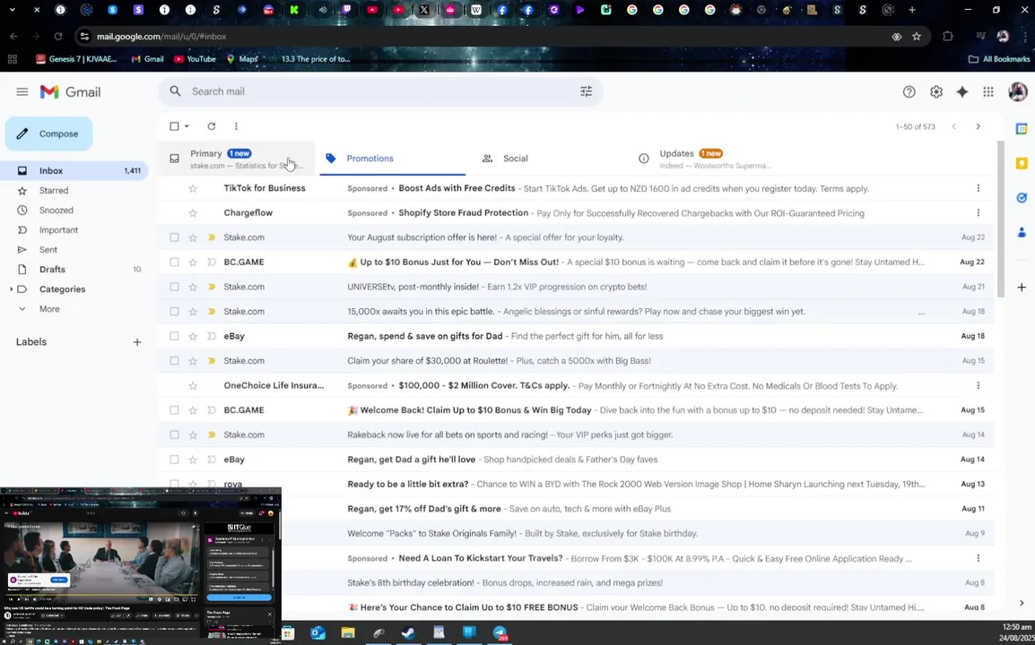Open All Bookmarks folder in bookmarks bar
The width and height of the screenshot is (1035, 645).
(x=999, y=59)
